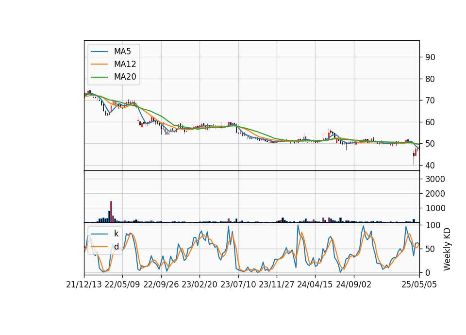
Task: Click the green MA20 legend line sample
Action: click(x=99, y=77)
